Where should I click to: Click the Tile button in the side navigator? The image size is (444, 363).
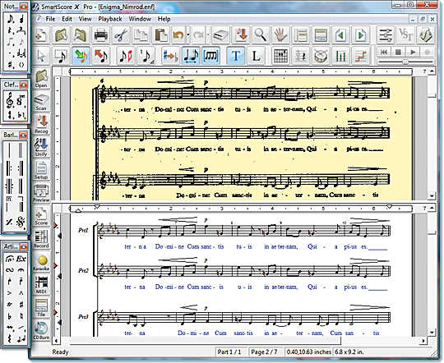click(x=41, y=308)
